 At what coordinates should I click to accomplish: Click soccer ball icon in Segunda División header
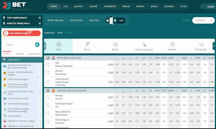tap(48, 90)
